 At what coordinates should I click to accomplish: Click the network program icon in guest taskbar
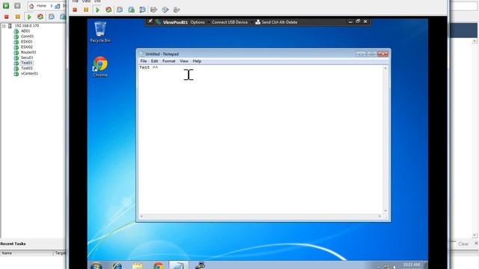coord(200,266)
